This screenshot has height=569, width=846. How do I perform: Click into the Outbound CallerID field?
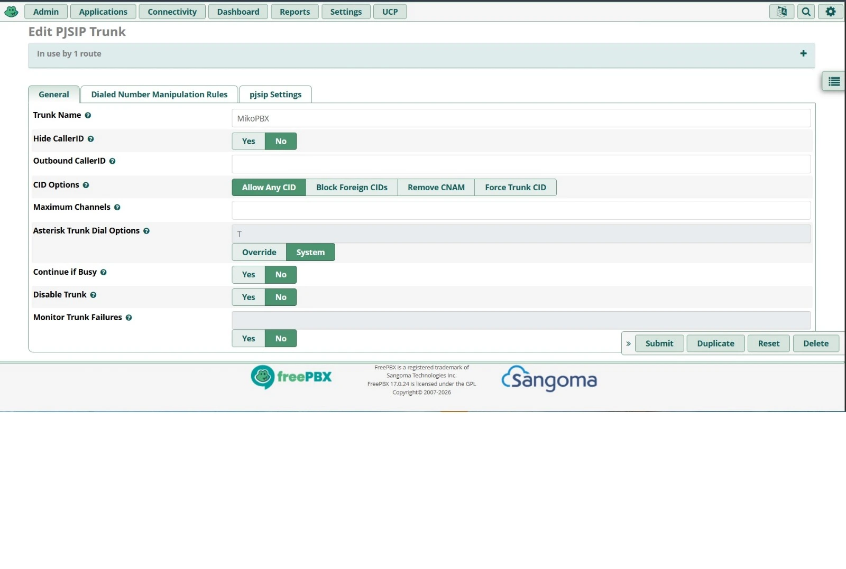521,164
